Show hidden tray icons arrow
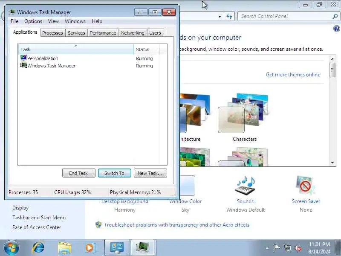This screenshot has width=341, height=256. (267, 248)
